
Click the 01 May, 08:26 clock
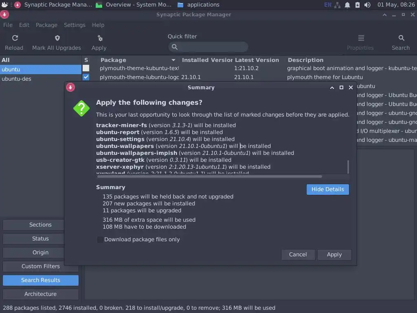pos(396,5)
